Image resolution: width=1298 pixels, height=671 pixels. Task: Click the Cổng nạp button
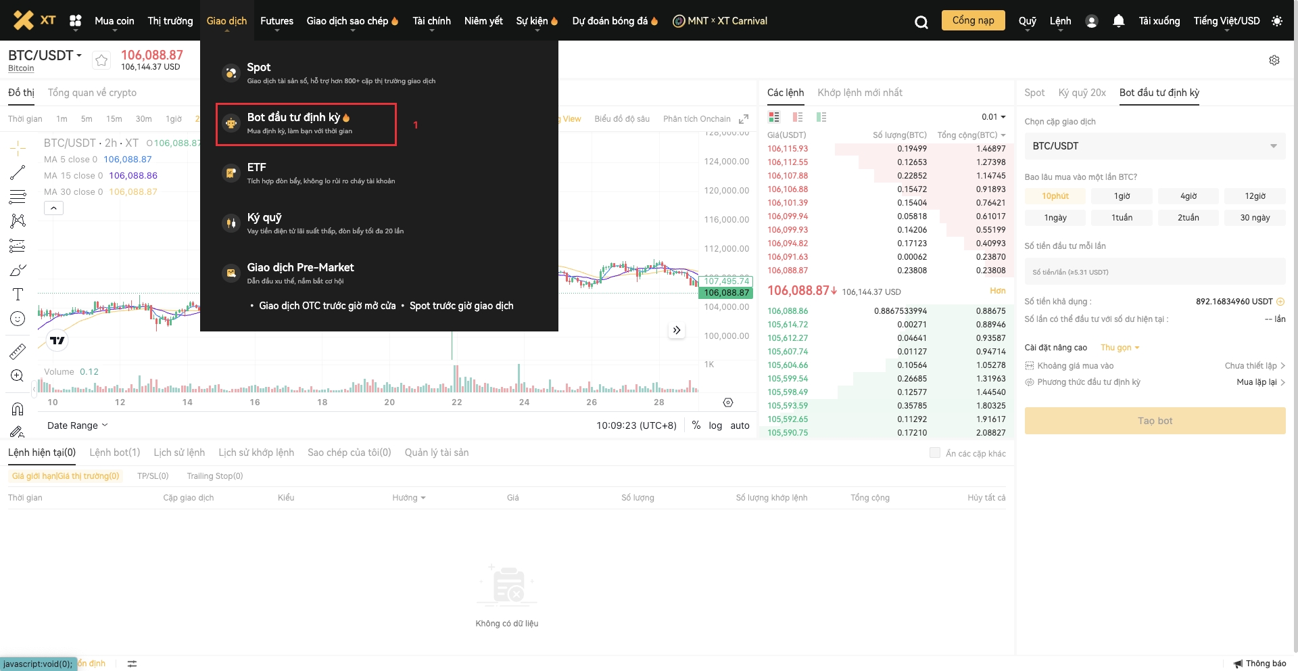coord(973,20)
